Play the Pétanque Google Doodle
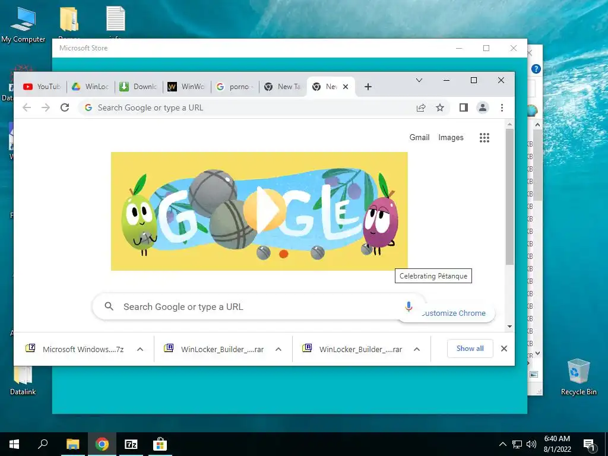Viewport: 608px width, 456px height. (x=264, y=210)
